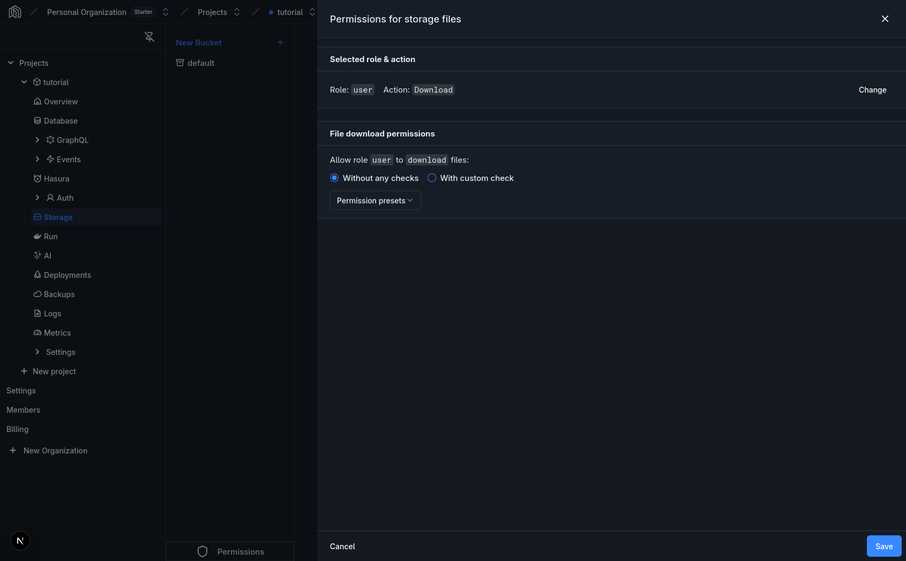This screenshot has width=906, height=561.
Task: Click the plus icon beside New Bucket
Action: pyautogui.click(x=280, y=42)
